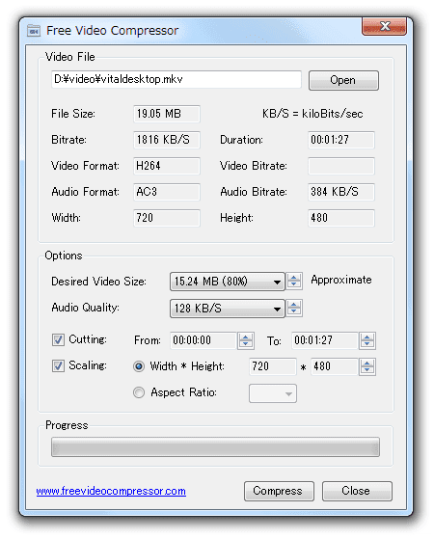Click the Open button to browse video
Image resolution: width=434 pixels, height=539 pixels.
343,80
